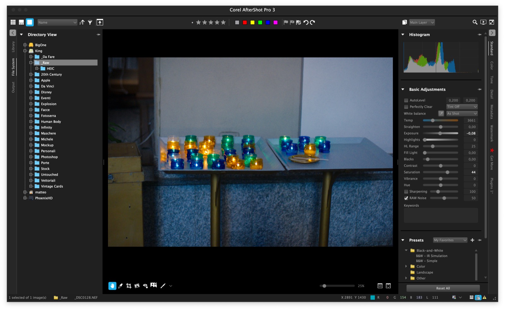Screen dimensions: 505x310
Task: Select the white balance eyedropper tool below image
Action: 121,286
